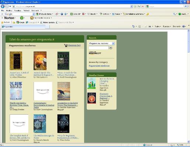Open the Google bookmark in favorites bar
190x147 pixels.
point(20,22)
